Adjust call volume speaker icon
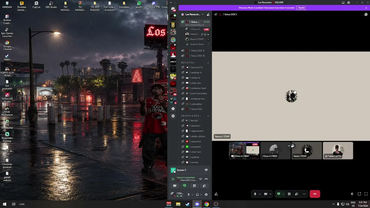This screenshot has width=370, height=208. (x=352, y=194)
